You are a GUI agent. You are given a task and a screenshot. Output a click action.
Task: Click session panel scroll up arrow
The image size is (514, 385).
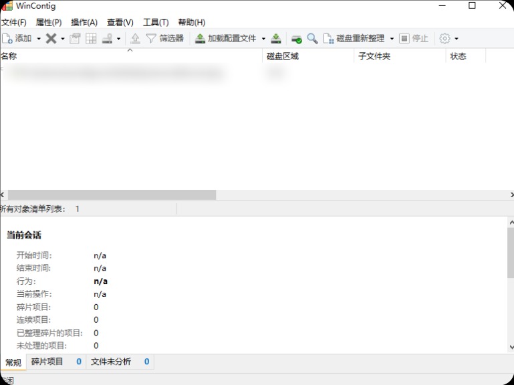click(x=511, y=223)
